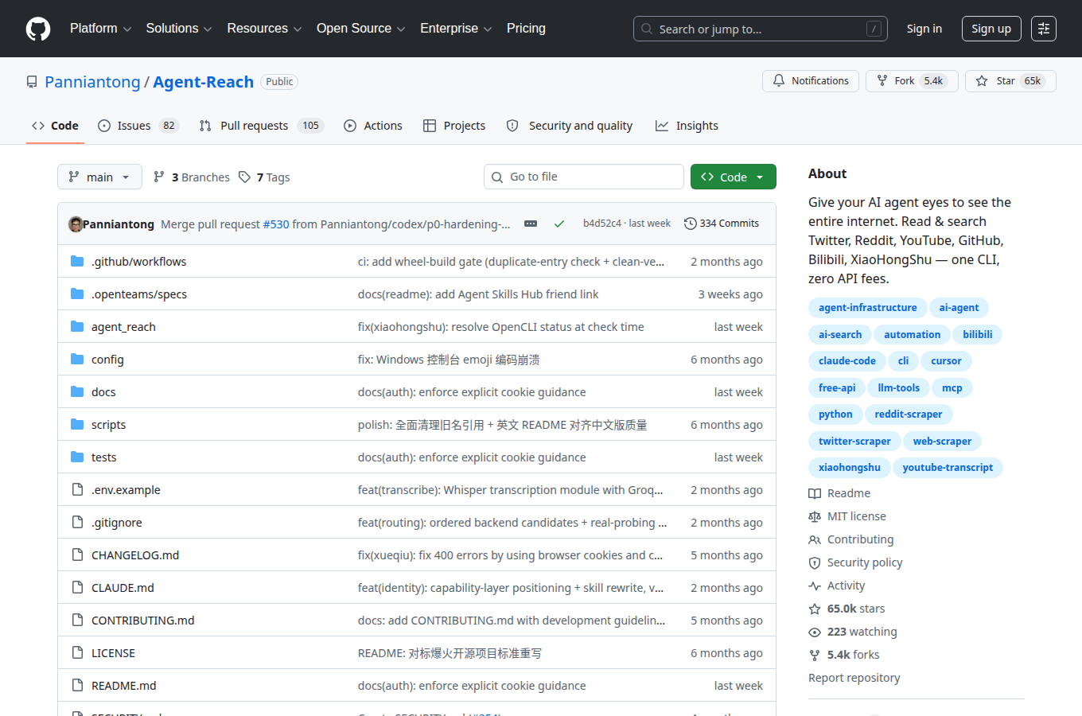Expand the Open Source menu
This screenshot has width=1082, height=716.
(360, 29)
